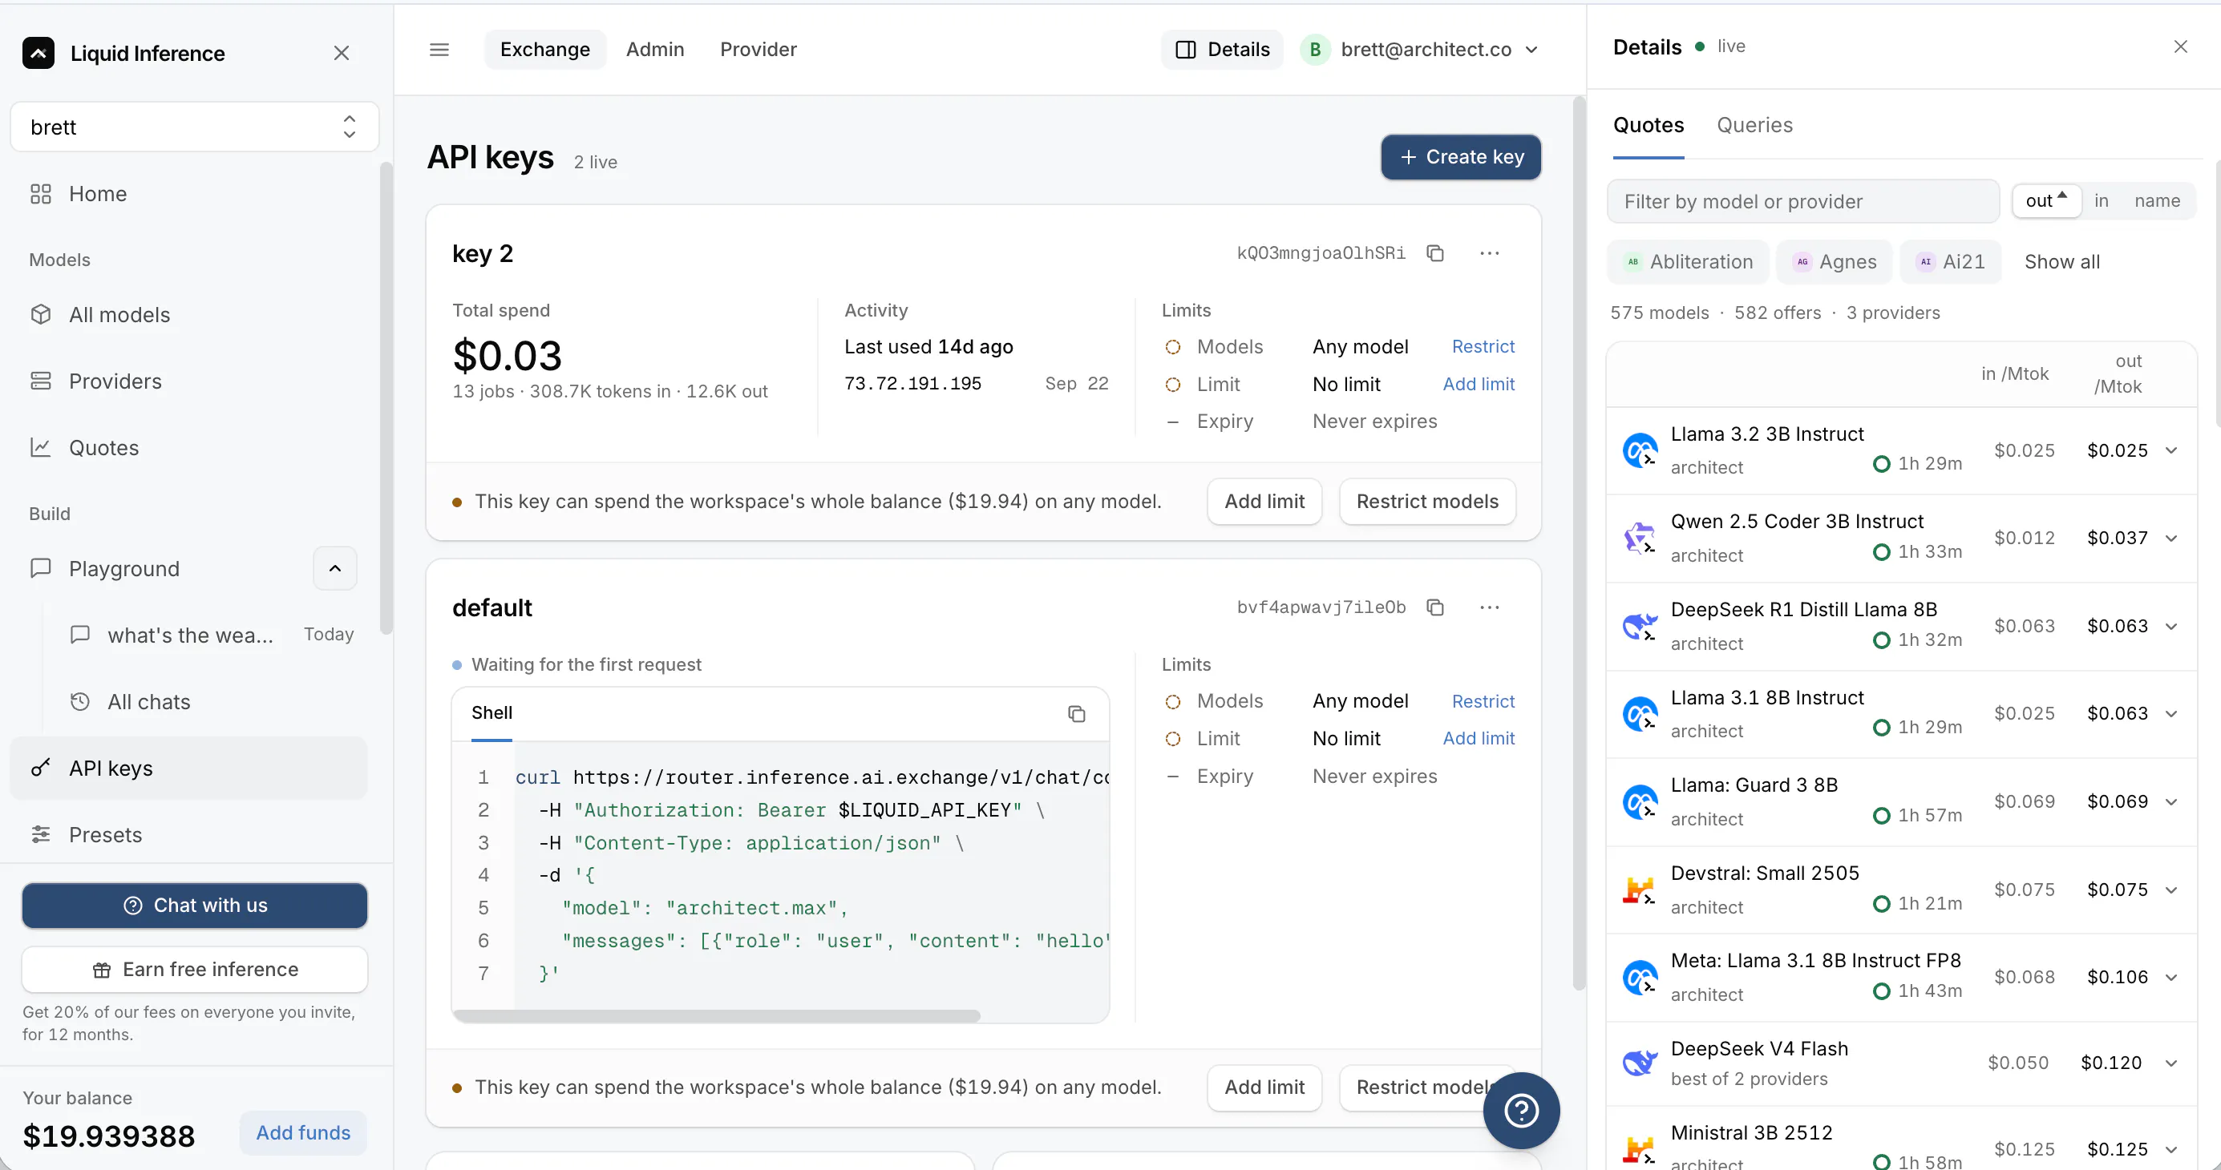Expand Qwen 2.5 Coder 3B Instruct quote
The image size is (2221, 1170).
[x=2172, y=539]
